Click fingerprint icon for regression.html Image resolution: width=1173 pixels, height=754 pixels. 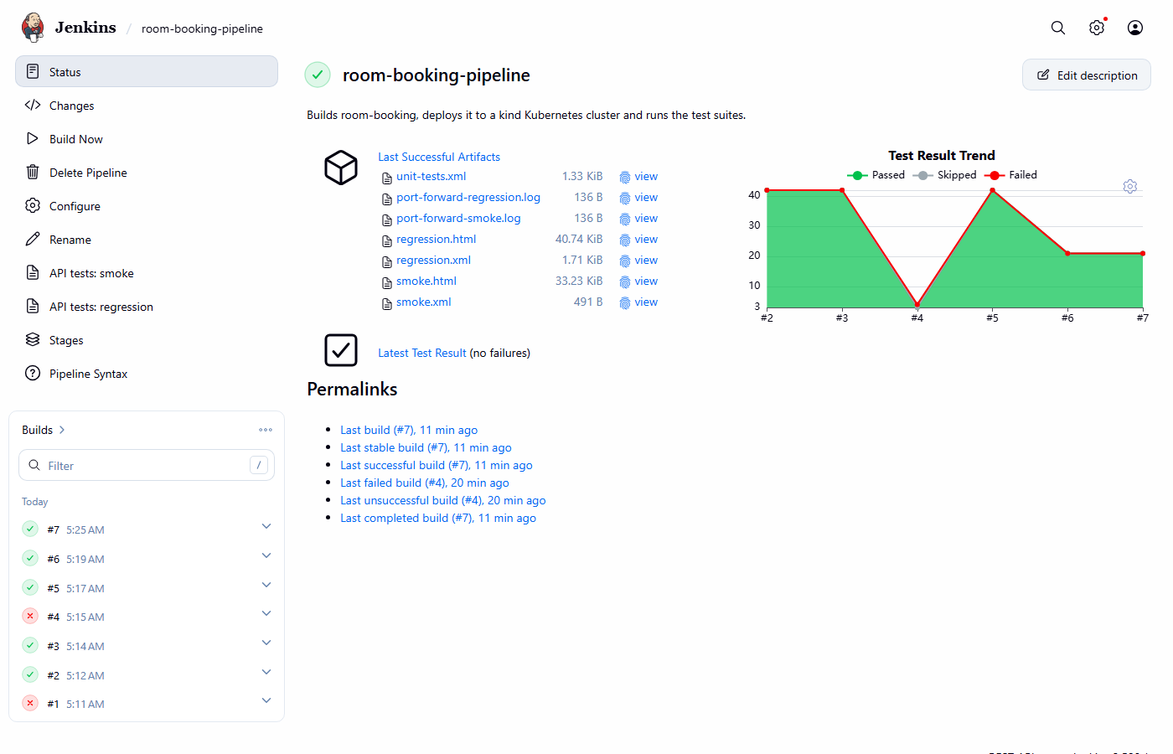[x=625, y=240]
